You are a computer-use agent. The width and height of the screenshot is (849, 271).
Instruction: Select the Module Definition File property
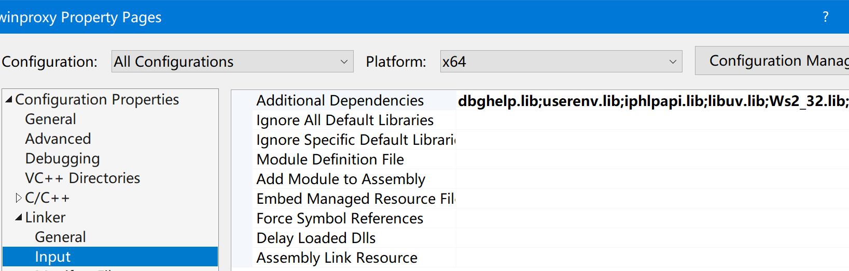(x=330, y=159)
